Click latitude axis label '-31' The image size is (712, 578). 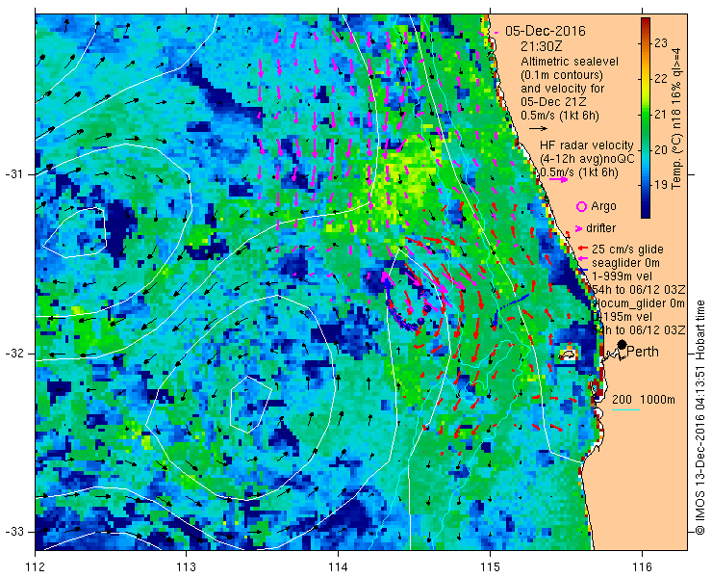click(x=14, y=174)
